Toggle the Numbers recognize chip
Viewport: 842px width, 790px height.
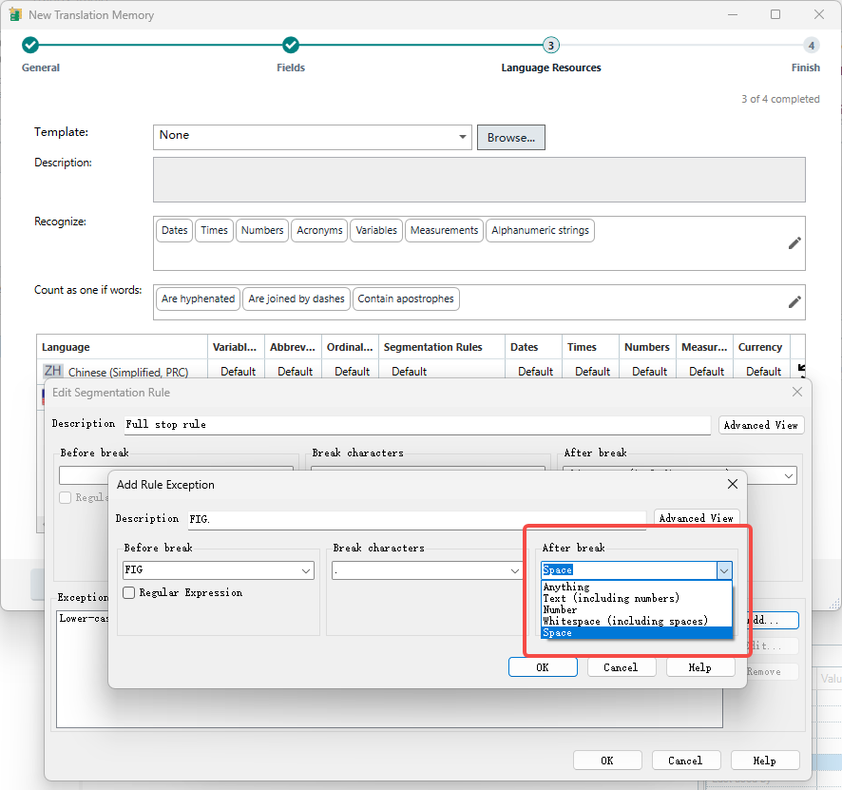point(262,230)
